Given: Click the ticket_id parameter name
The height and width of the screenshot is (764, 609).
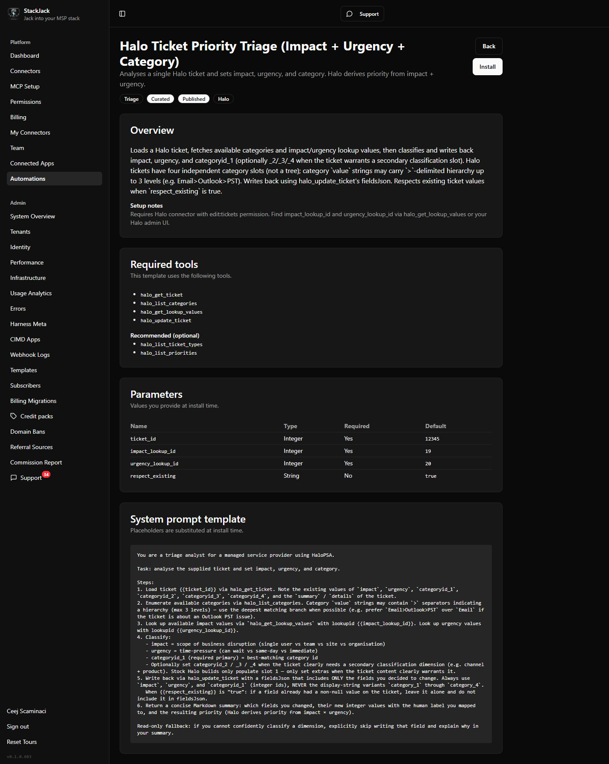Looking at the screenshot, I should [143, 439].
